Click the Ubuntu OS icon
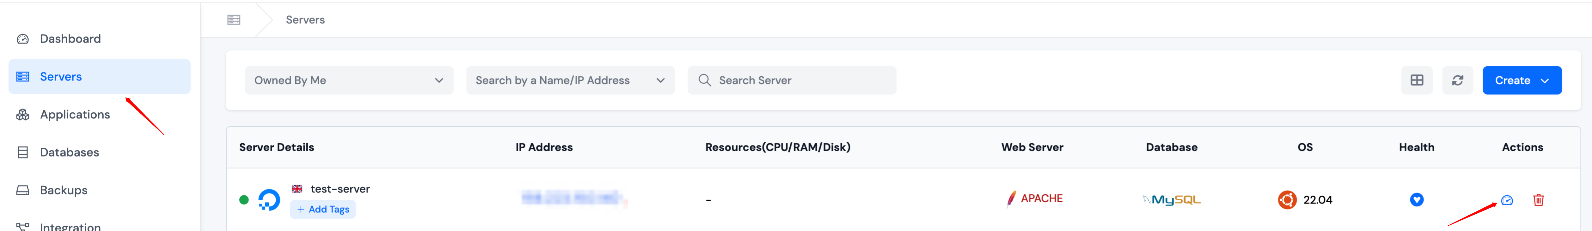Viewport: 1592px width, 231px height. click(x=1287, y=199)
